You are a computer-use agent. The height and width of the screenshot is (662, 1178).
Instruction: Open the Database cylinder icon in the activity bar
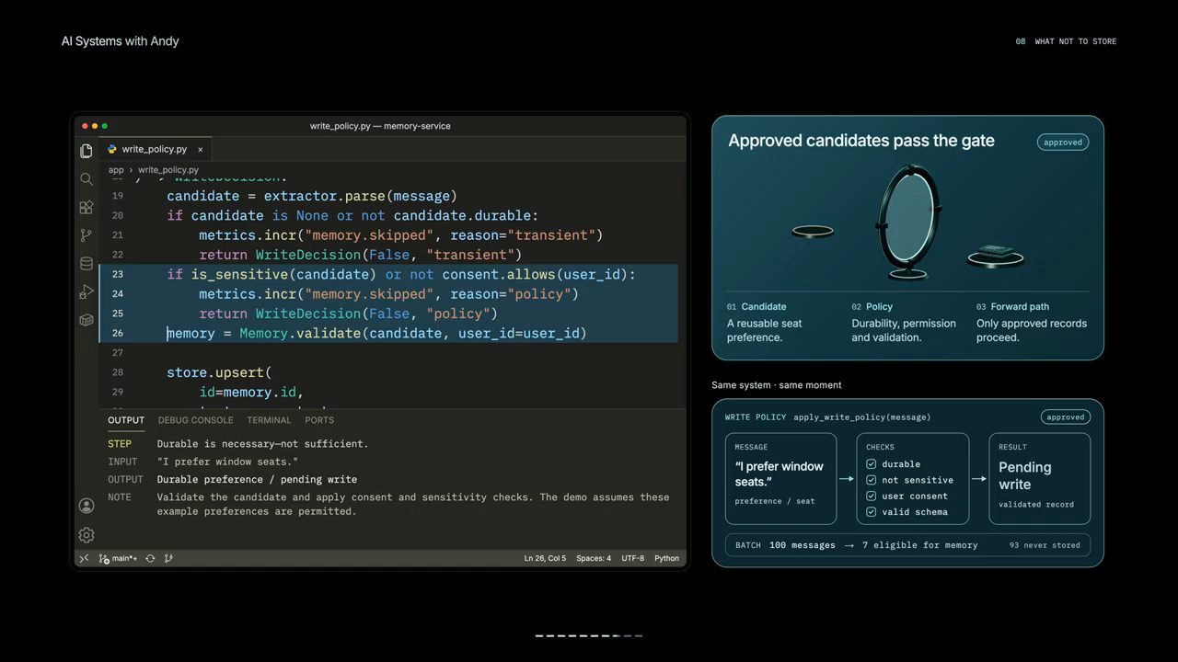pyautogui.click(x=87, y=264)
